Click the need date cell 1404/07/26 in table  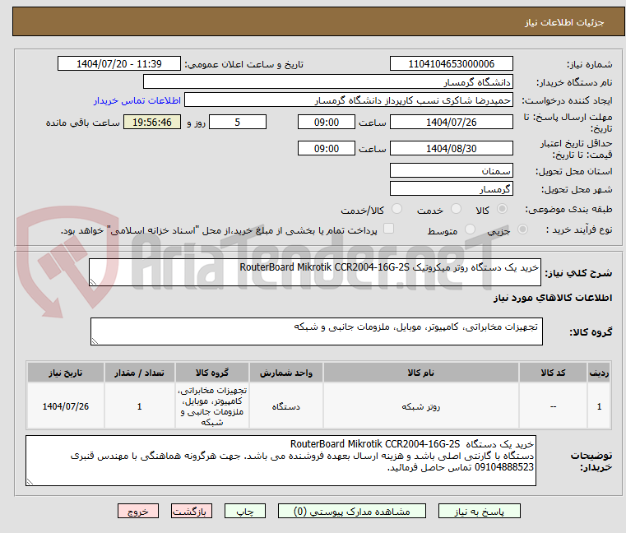66,406
